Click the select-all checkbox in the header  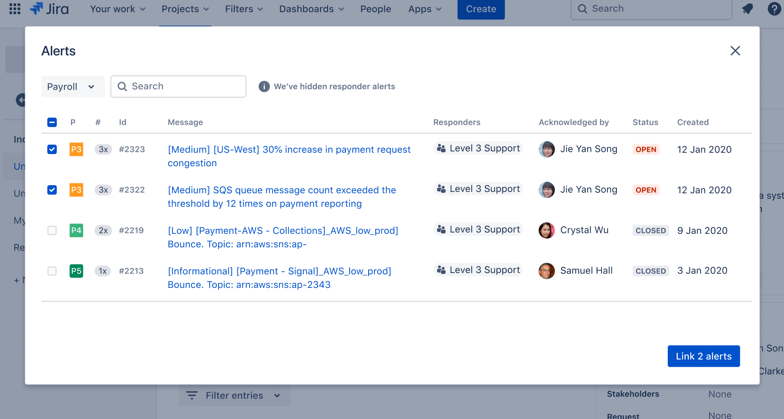pos(52,122)
